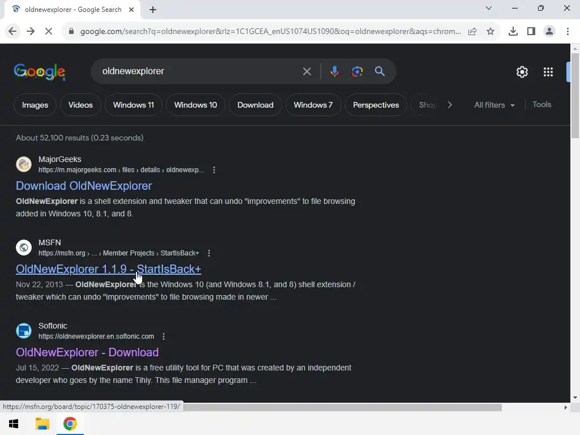Clear the search box with the X icon
This screenshot has height=435, width=580.
(306, 71)
